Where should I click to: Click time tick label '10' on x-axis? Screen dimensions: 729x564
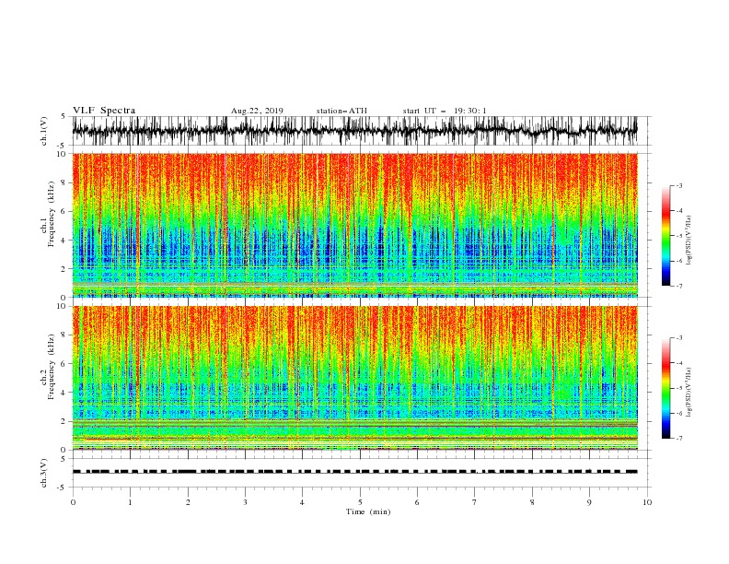coord(647,502)
